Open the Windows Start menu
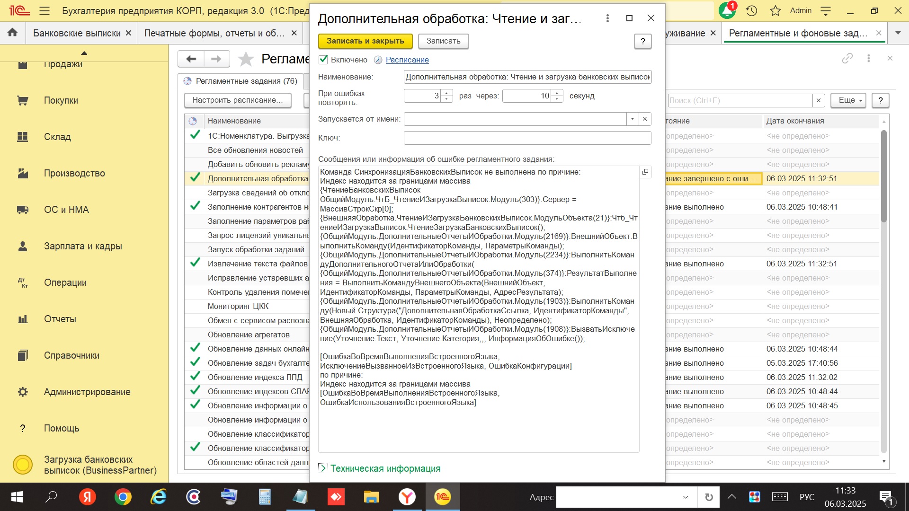This screenshot has height=511, width=909. point(17,497)
